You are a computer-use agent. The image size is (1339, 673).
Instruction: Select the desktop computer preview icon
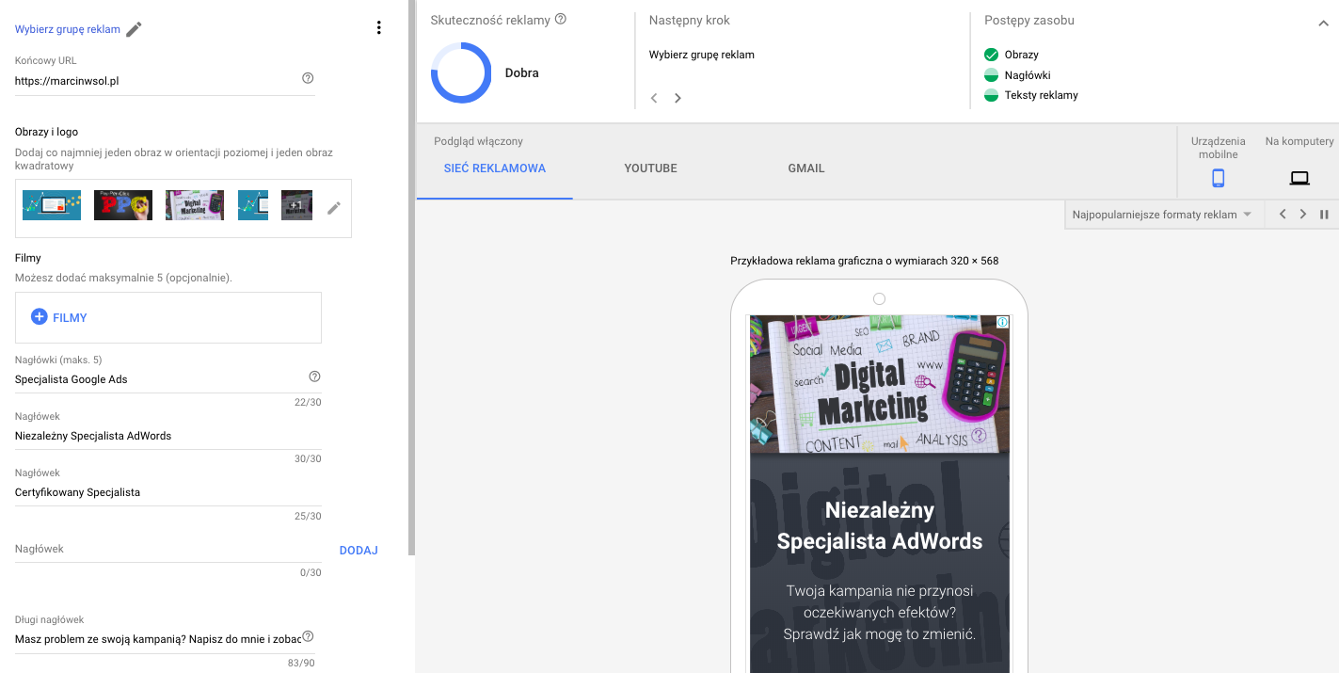tap(1299, 178)
